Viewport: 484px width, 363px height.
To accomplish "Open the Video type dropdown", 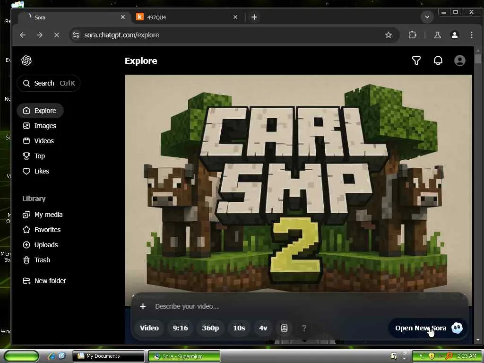I will click(x=149, y=328).
